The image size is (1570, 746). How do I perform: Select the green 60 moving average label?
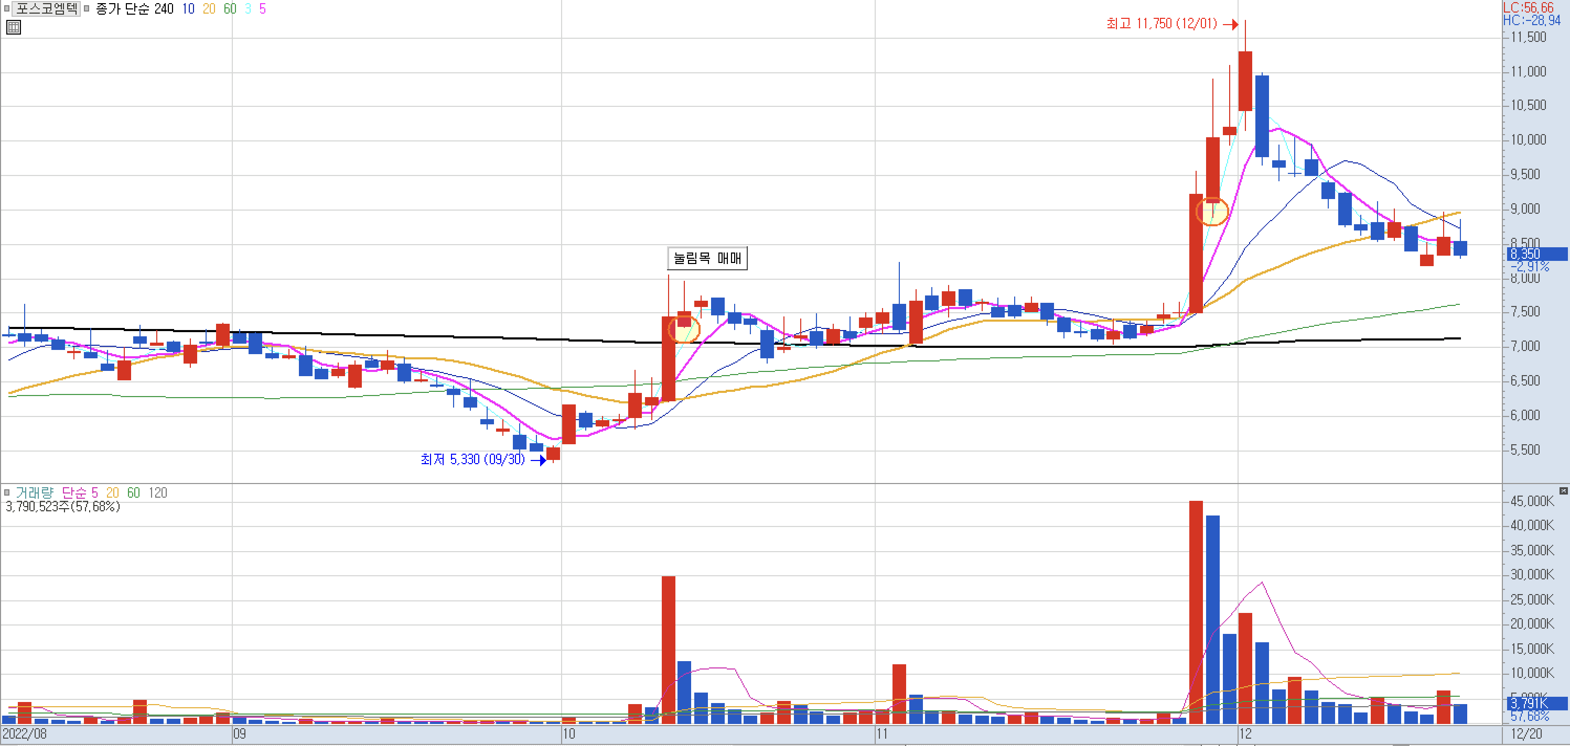(230, 8)
